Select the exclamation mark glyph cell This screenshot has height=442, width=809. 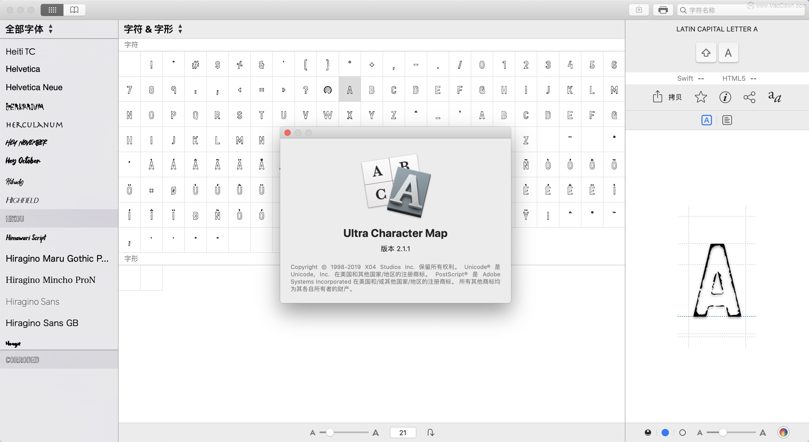(151, 64)
